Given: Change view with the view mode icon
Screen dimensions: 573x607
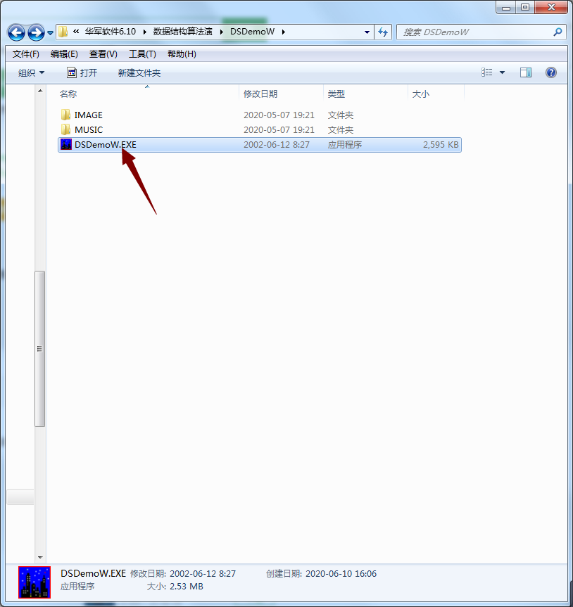Looking at the screenshot, I should click(487, 72).
